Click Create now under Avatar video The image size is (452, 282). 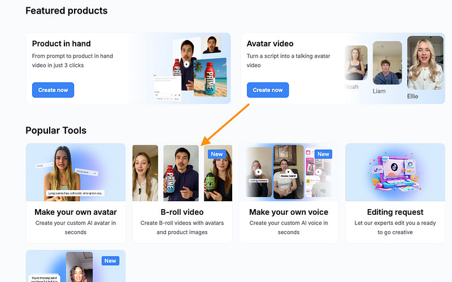click(x=267, y=90)
